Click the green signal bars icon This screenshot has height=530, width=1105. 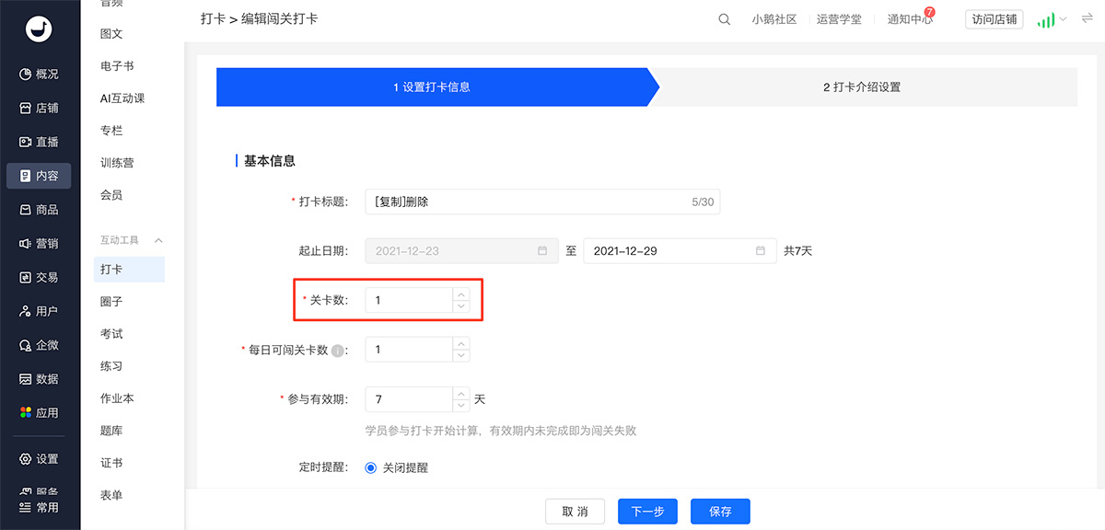coord(1045,19)
